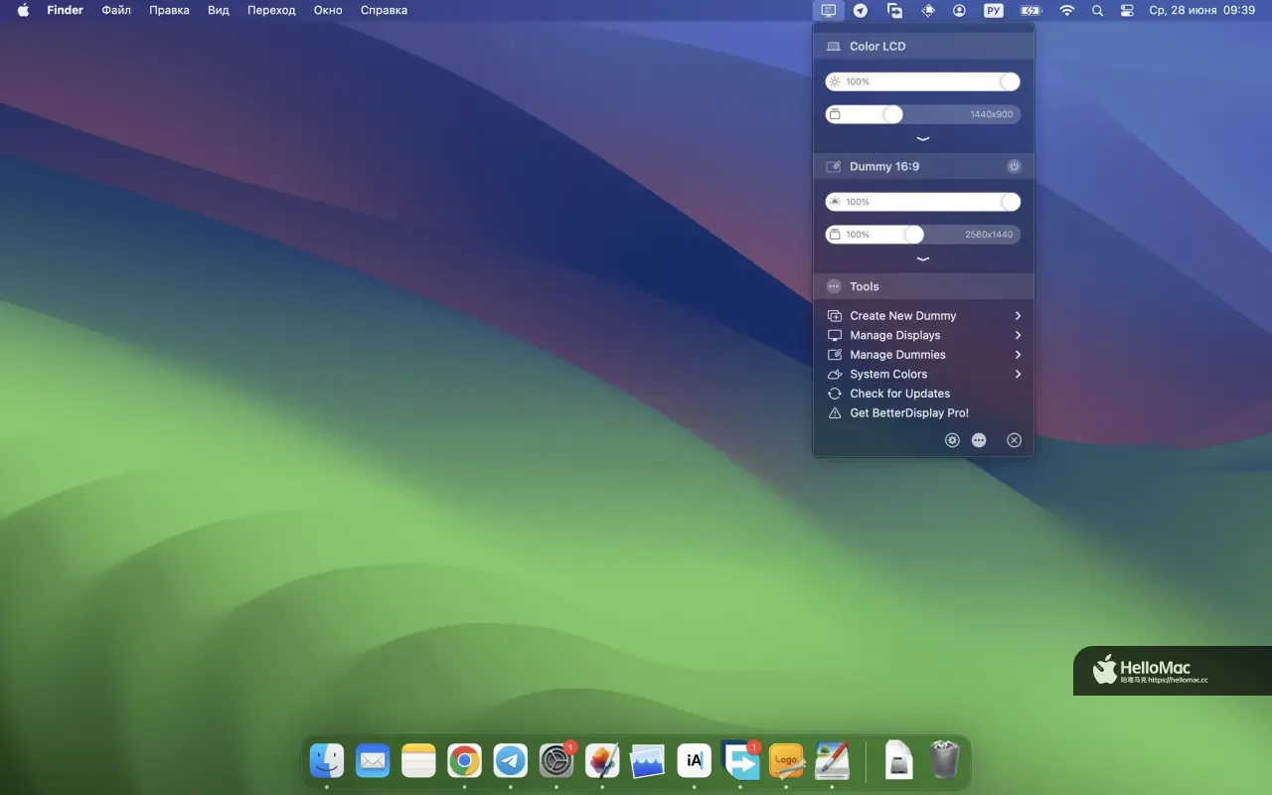The height and width of the screenshot is (795, 1272).
Task: Open the battery charging status icon
Action: coord(1031,11)
